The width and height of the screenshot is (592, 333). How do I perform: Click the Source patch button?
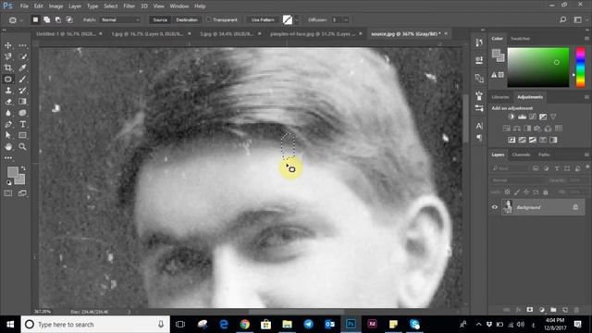coord(160,19)
